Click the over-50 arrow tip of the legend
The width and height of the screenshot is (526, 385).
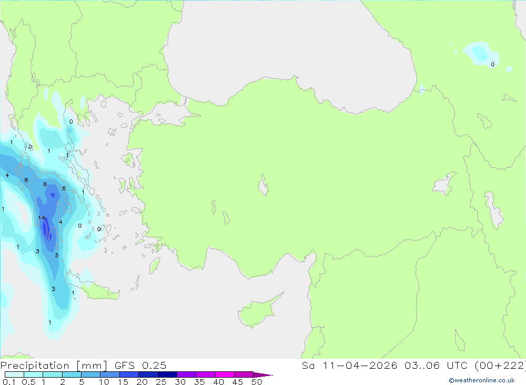click(x=264, y=374)
